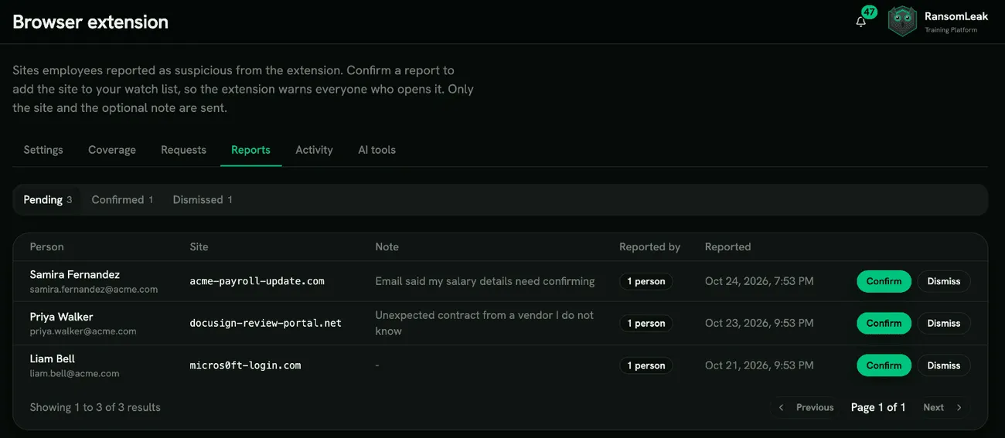Dismiss the micros0ft-login.com report

[x=944, y=365]
